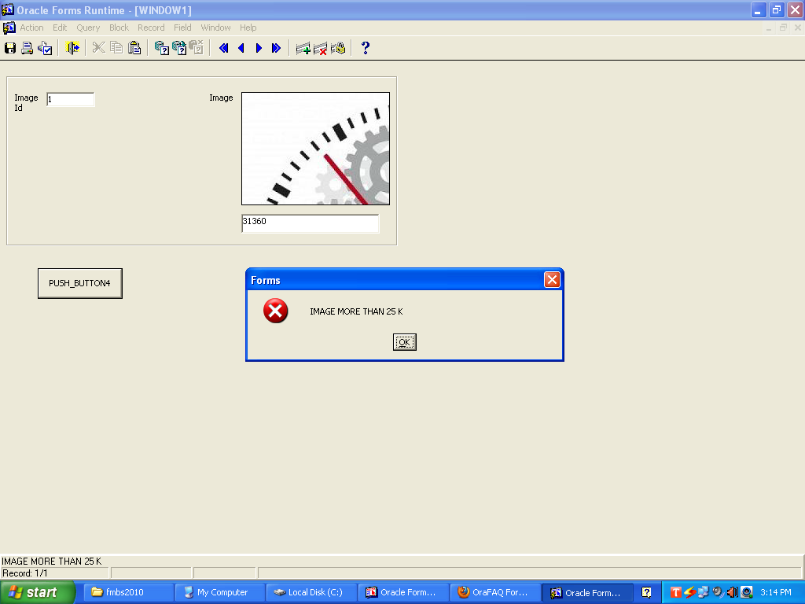Click the Help question mark icon
805x604 pixels.
[x=365, y=48]
